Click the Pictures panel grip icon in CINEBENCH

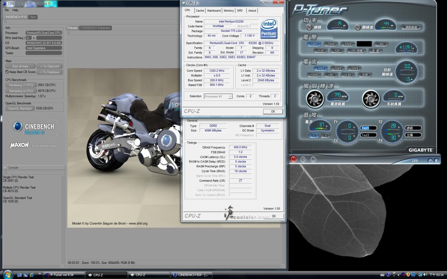coord(69,33)
